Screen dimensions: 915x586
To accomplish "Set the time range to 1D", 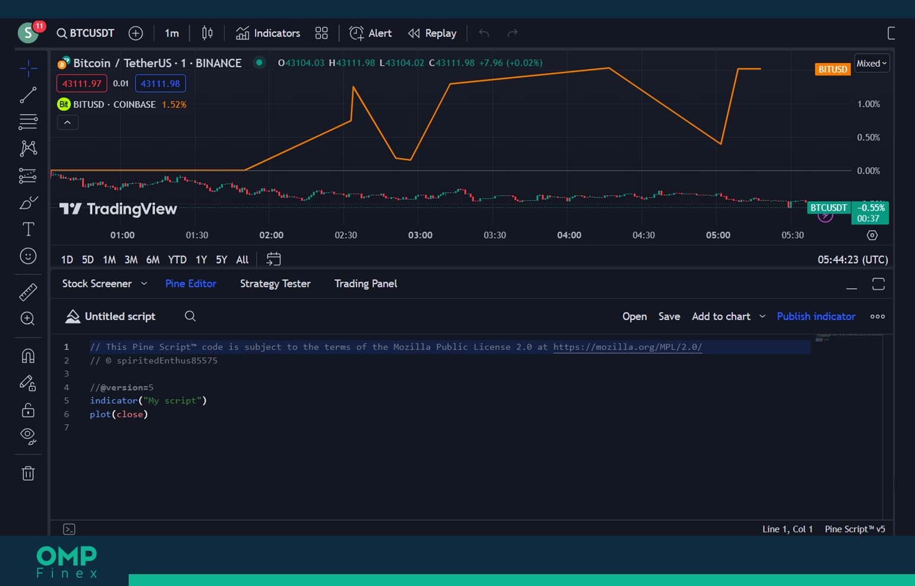I will 67,260.
